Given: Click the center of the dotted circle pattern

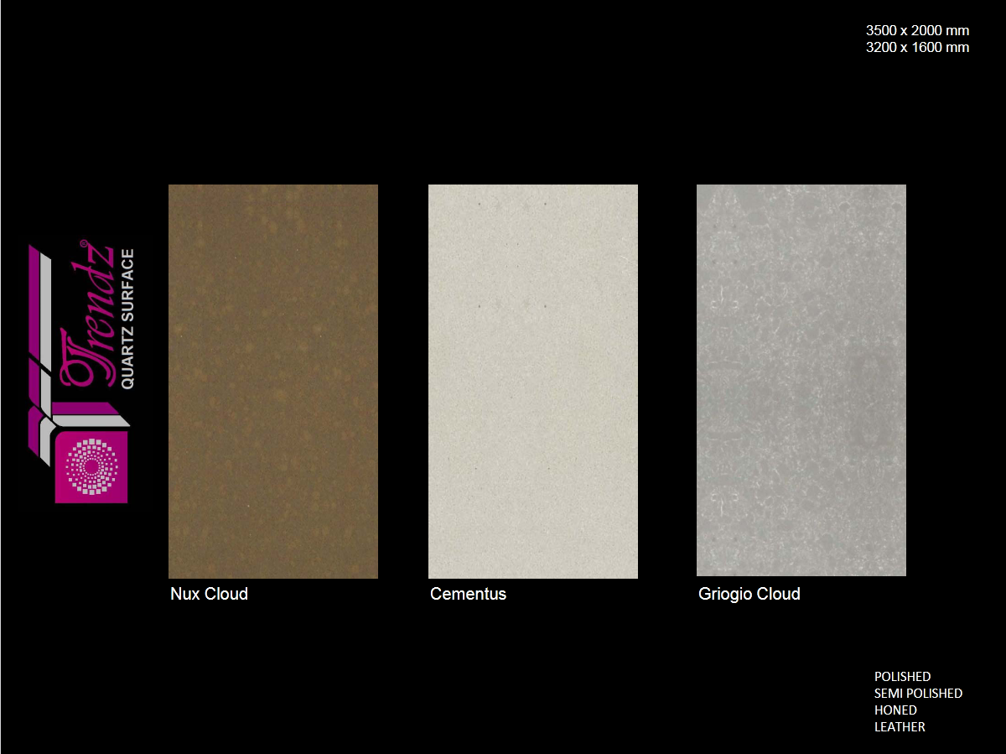Looking at the screenshot, I should click(x=91, y=465).
